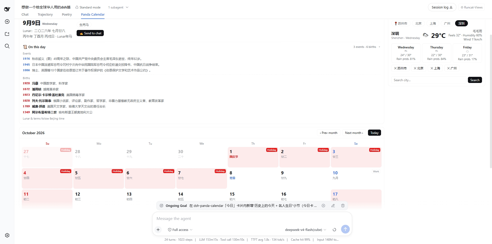This screenshot has width=492, height=244.
Task: Click the plus attach button in message box
Action: tap(158, 230)
